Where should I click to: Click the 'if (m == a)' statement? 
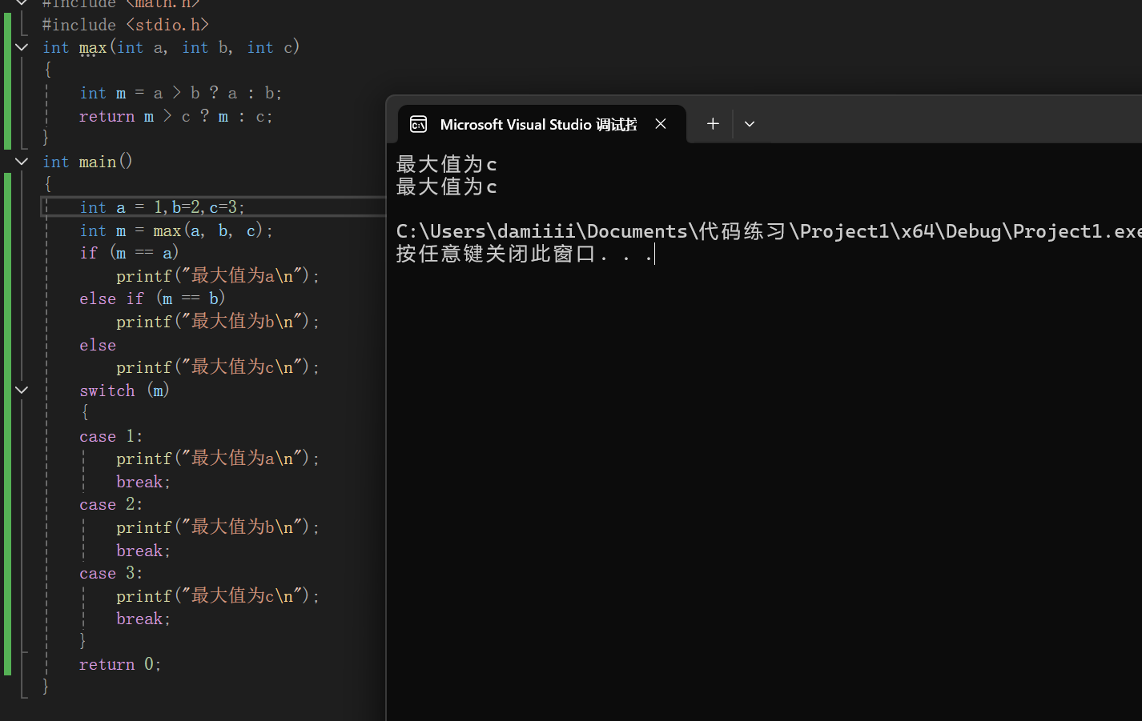pos(129,253)
